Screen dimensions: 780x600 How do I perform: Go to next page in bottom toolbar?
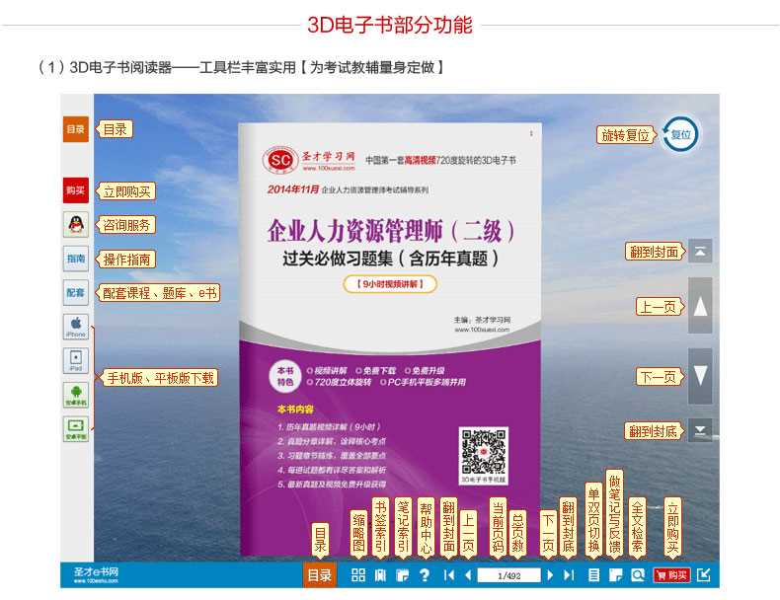[x=550, y=575]
